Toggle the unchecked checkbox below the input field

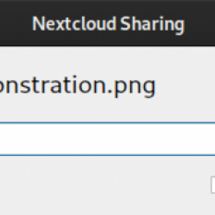point(213,185)
